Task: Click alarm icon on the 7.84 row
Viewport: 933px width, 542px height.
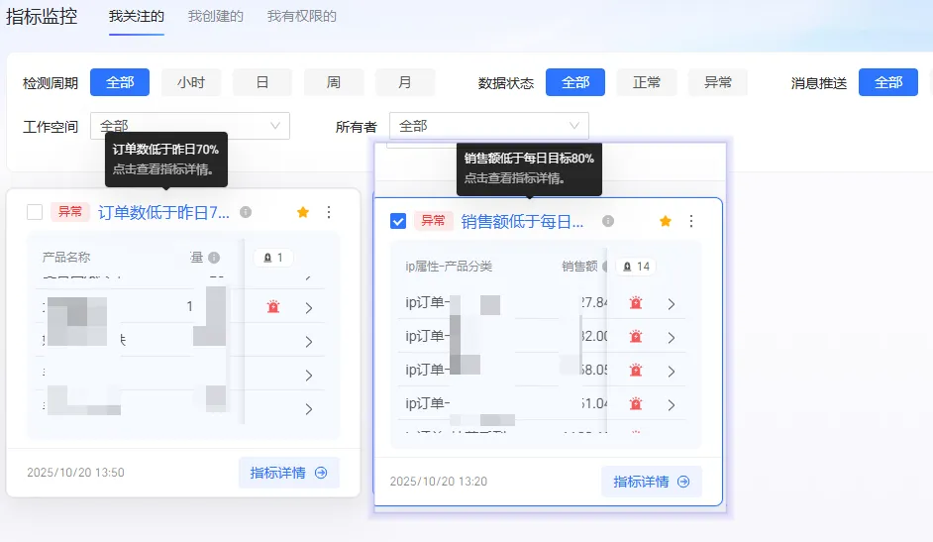Action: 636,303
